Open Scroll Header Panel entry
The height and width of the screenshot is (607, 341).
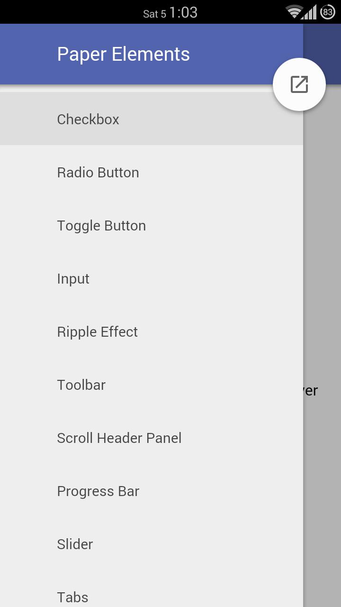(x=119, y=438)
